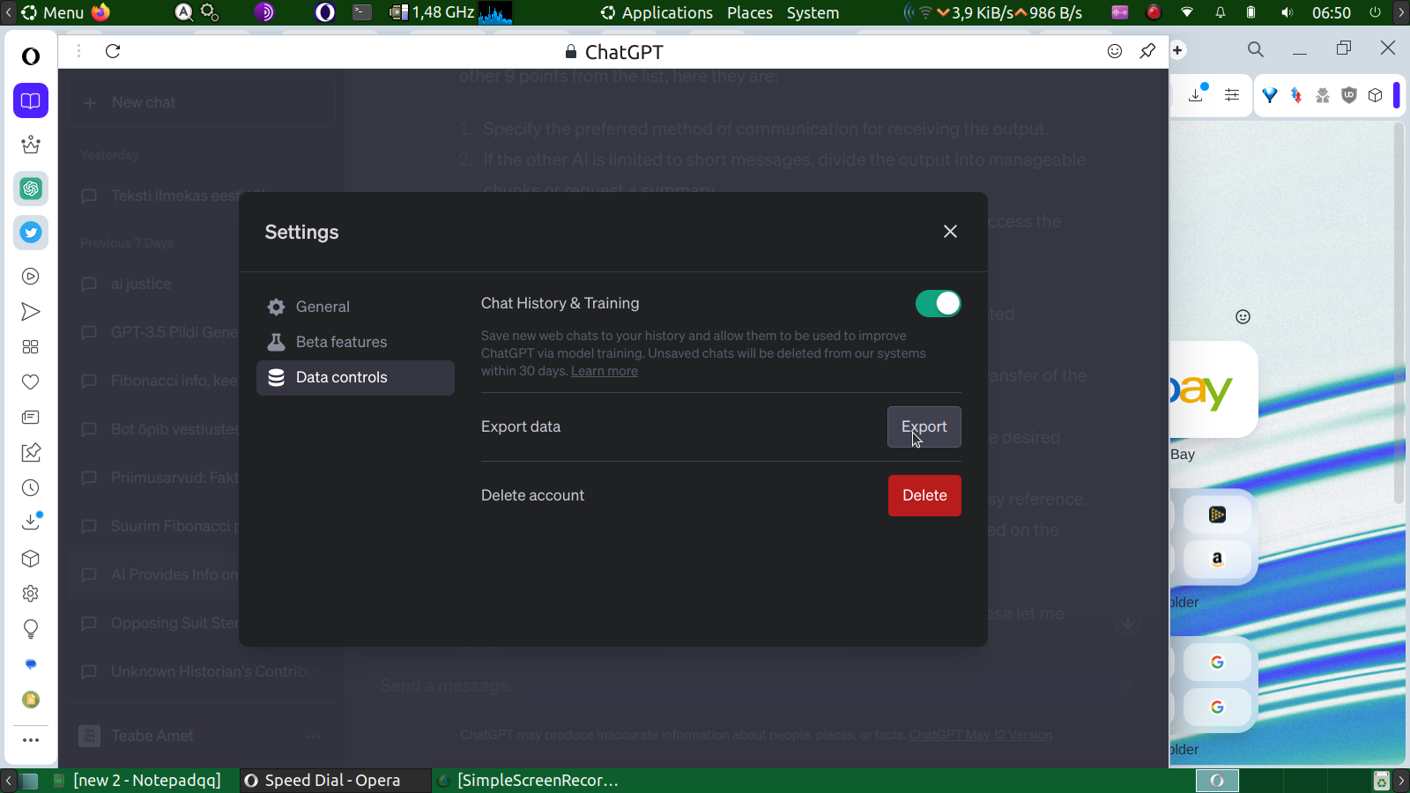The height and width of the screenshot is (793, 1410).
Task: Click the Export data button
Action: click(x=924, y=426)
